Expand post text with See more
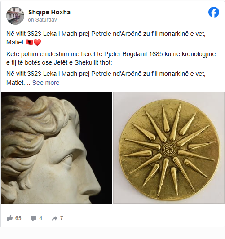This screenshot has height=239, width=225. click(46, 83)
